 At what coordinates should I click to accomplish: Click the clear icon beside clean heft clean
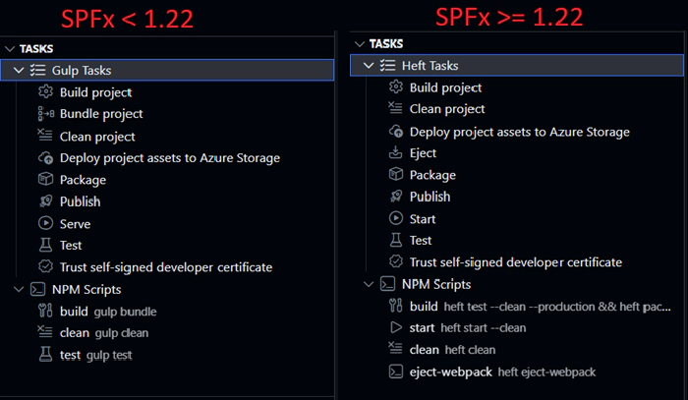(395, 349)
